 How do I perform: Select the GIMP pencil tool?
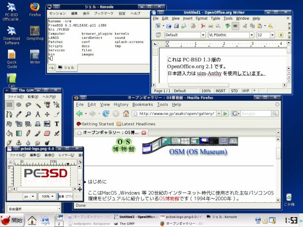pyautogui.click(x=28, y=133)
